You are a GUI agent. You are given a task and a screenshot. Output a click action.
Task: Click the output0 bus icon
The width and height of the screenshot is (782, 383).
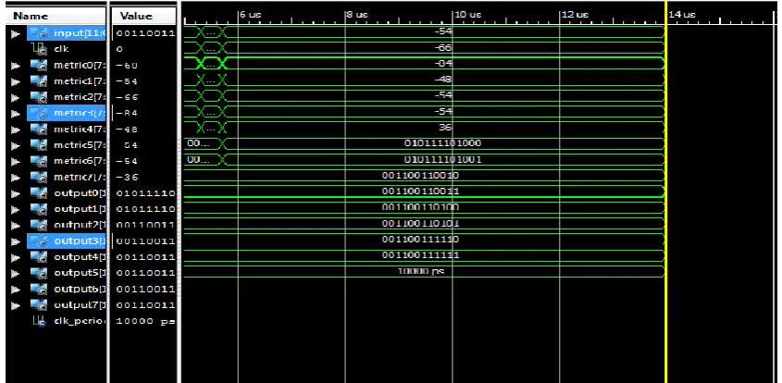(x=38, y=193)
